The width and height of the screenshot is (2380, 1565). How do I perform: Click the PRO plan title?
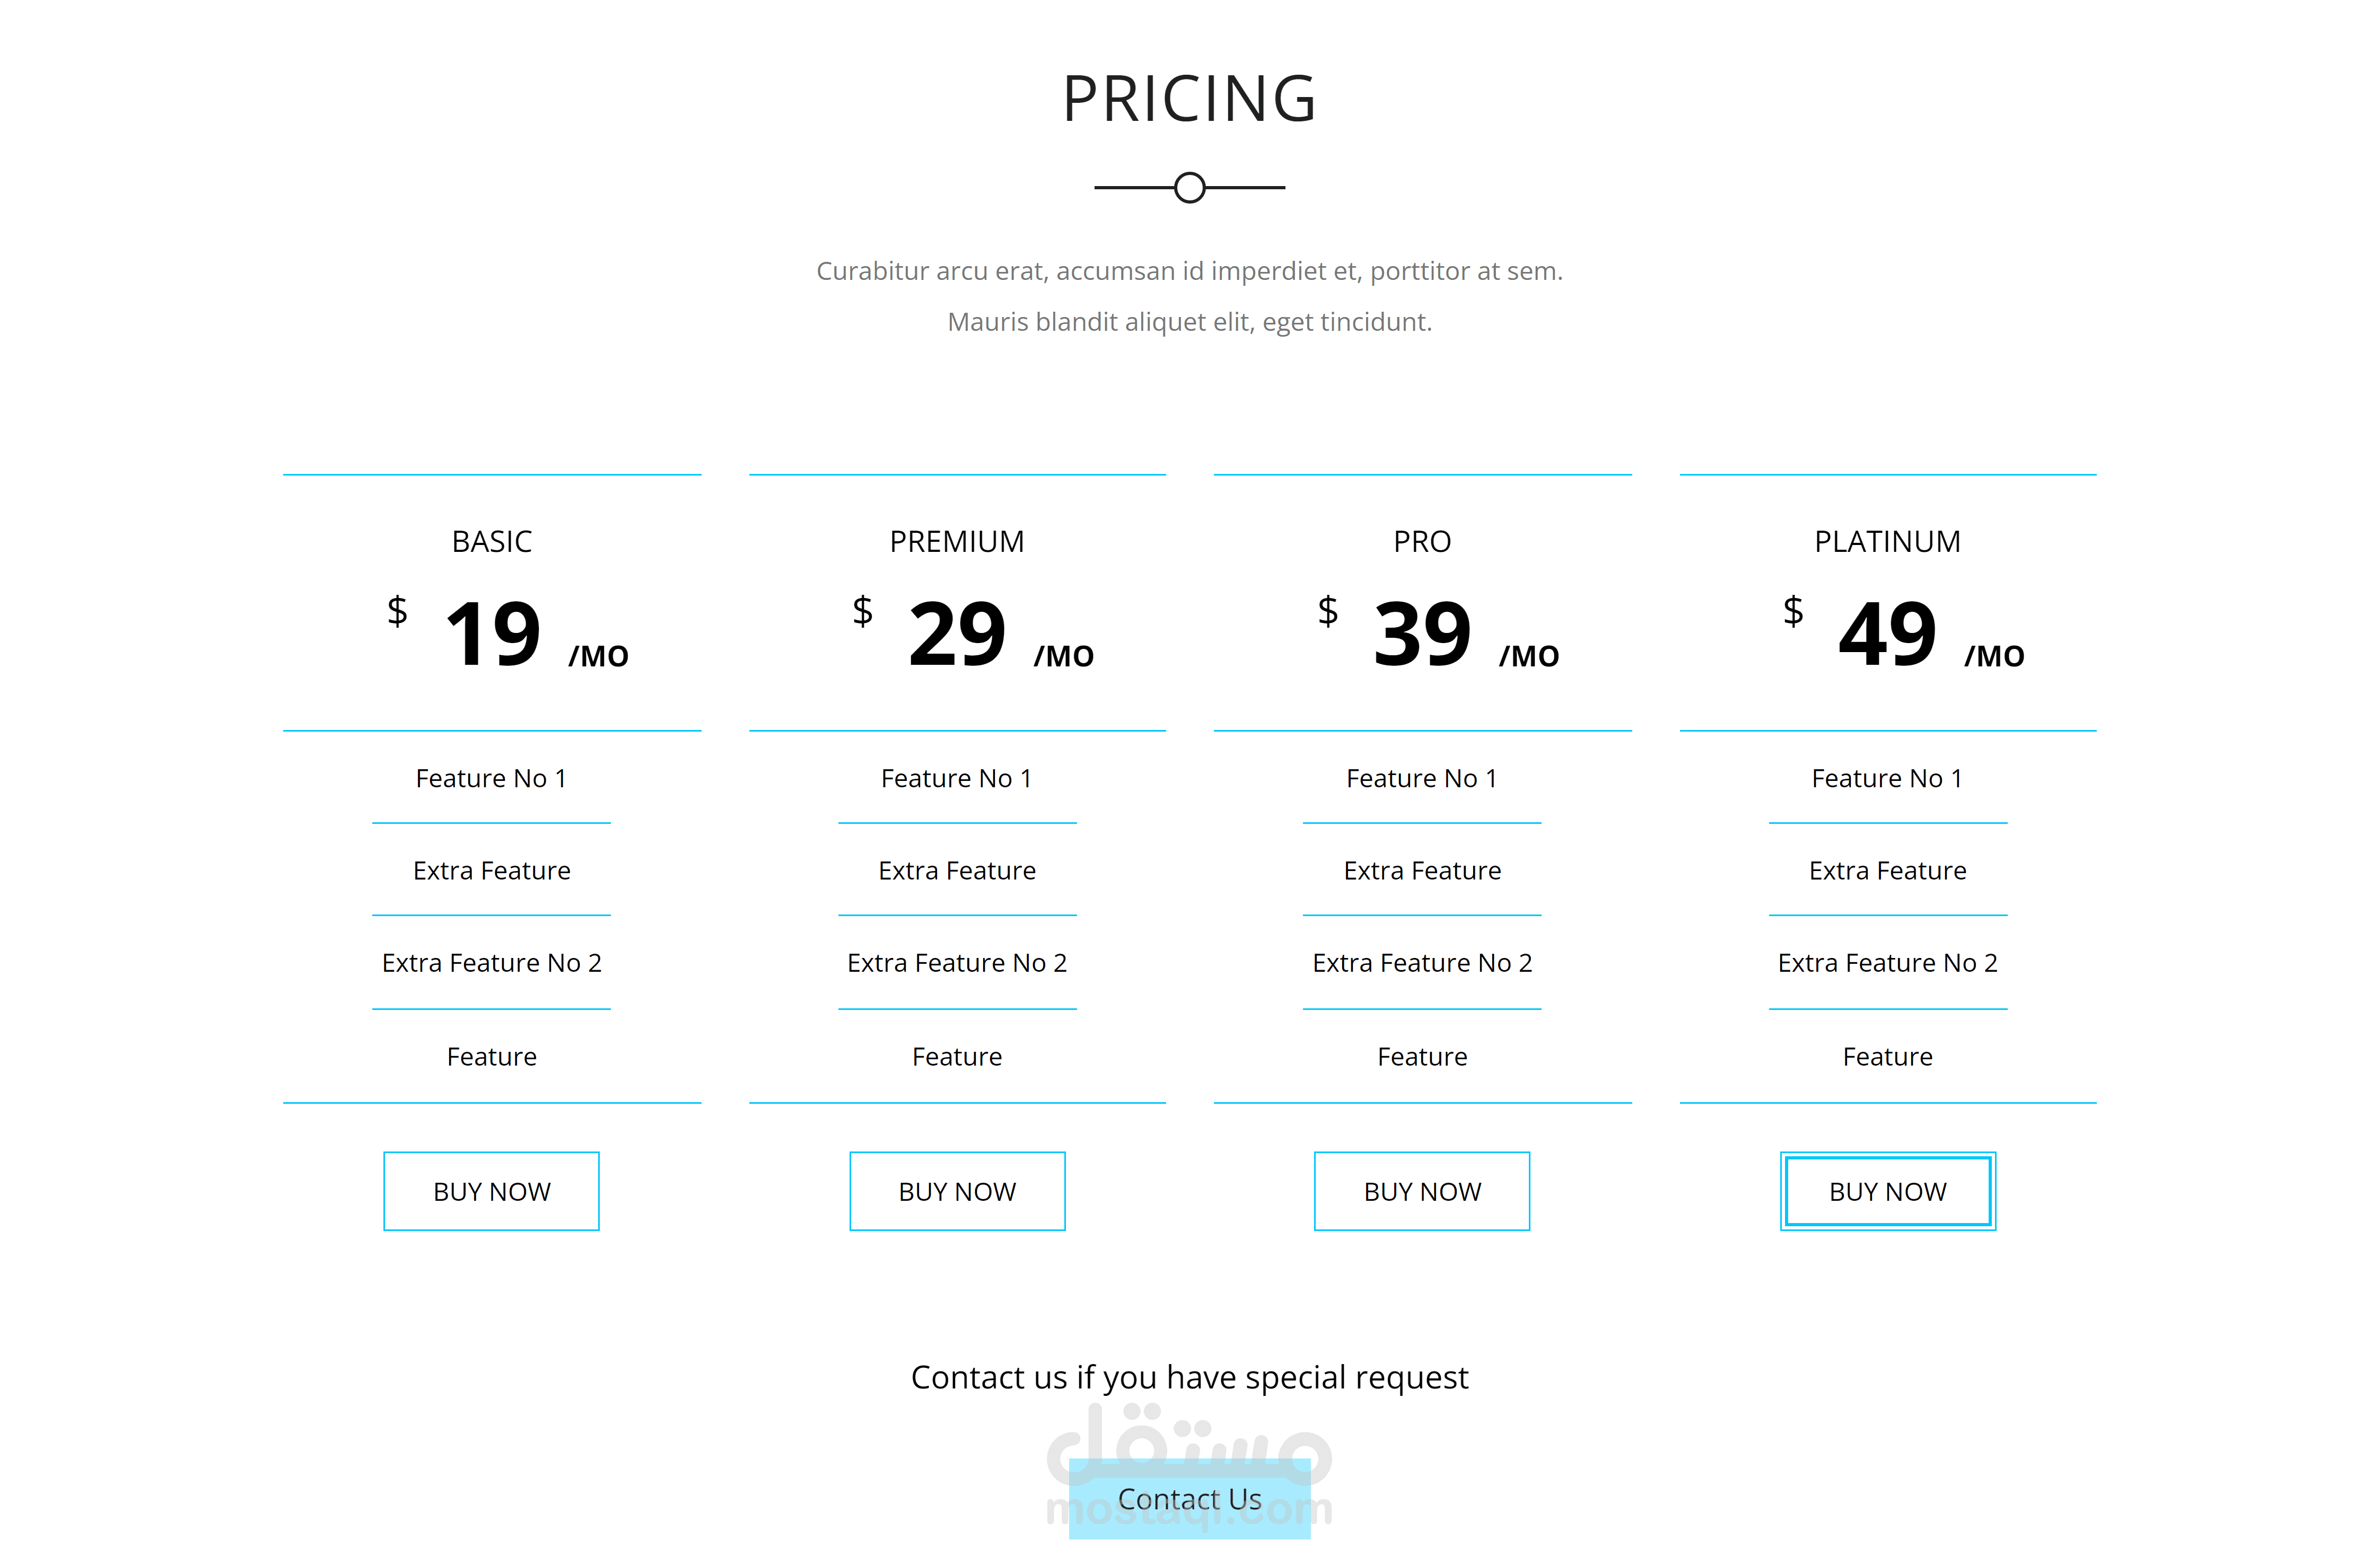click(x=1421, y=541)
